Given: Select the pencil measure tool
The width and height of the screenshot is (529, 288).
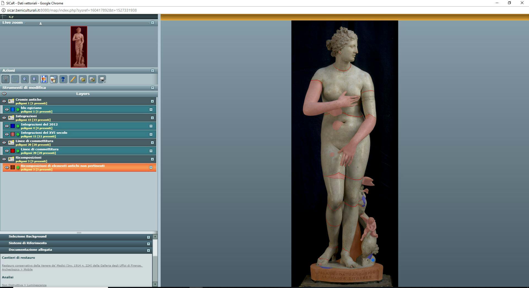Looking at the screenshot, I should pyautogui.click(x=73, y=79).
